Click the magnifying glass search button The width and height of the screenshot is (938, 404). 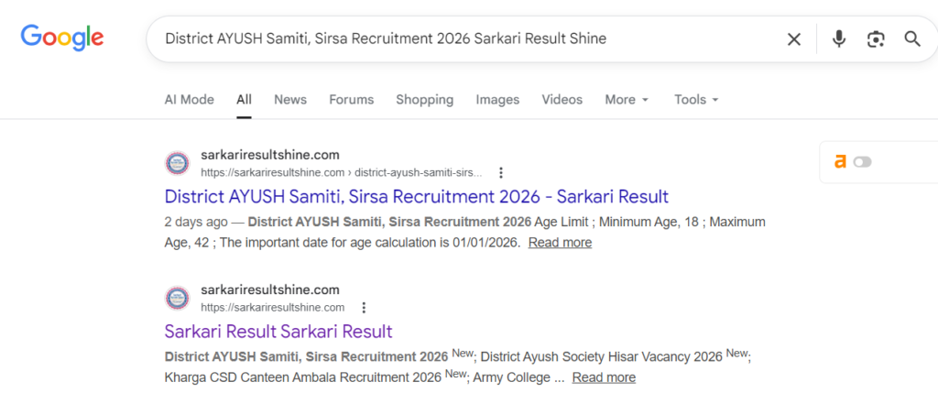[912, 38]
